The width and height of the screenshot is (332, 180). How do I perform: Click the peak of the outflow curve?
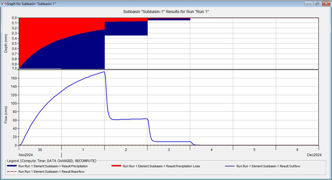click(x=104, y=72)
